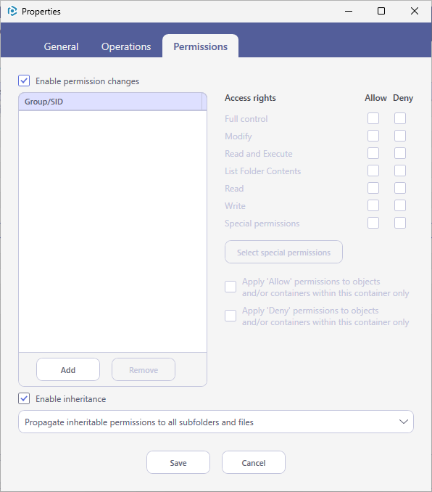Check Deny box for Special permissions
The height and width of the screenshot is (492, 432).
click(400, 223)
